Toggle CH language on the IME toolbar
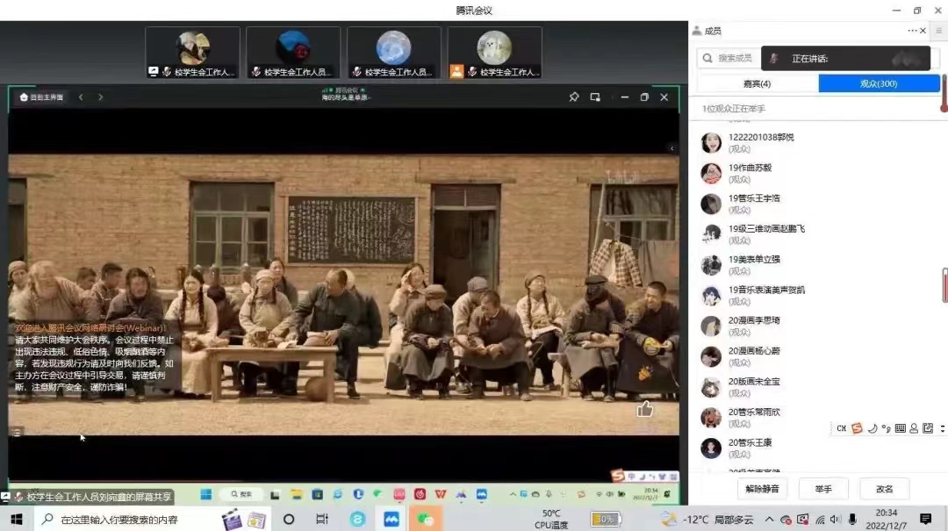948x531 pixels. coord(841,428)
